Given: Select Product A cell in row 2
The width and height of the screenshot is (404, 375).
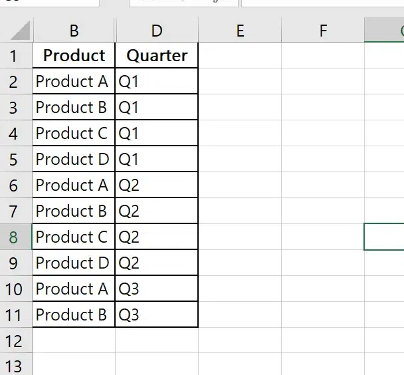Looking at the screenshot, I should click(74, 82).
